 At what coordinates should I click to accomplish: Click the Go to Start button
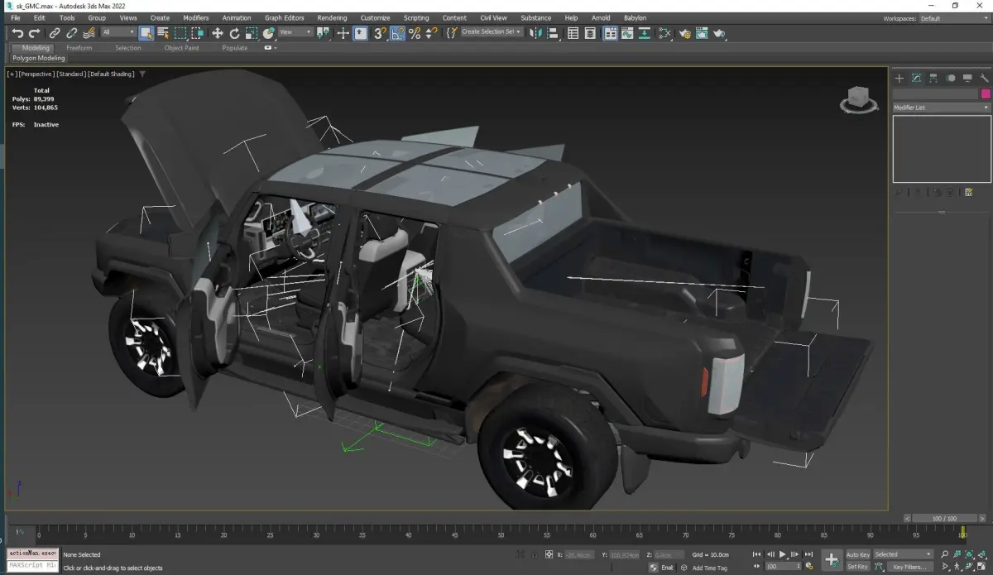[756, 554]
